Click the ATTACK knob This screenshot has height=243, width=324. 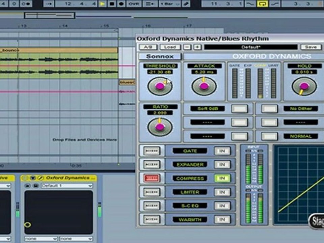204,86
